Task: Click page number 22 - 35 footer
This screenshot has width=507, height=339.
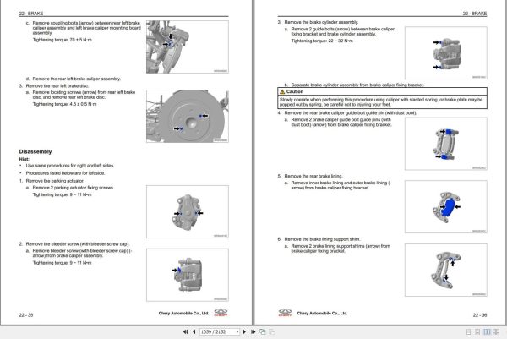Action: tap(26, 315)
